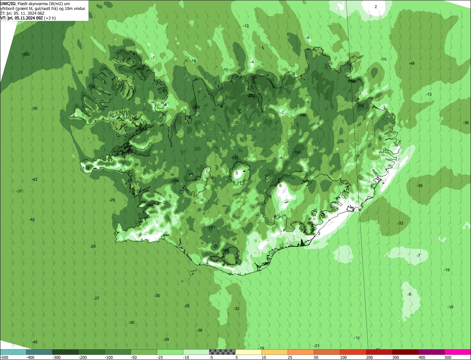The image size is (471, 360).
Task: Select the -21 value near the bottom edge
Action: (x=316, y=346)
